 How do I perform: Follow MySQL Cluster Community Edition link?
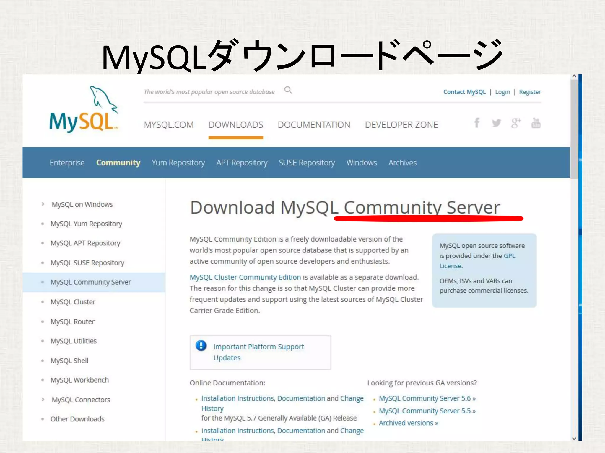pos(245,277)
